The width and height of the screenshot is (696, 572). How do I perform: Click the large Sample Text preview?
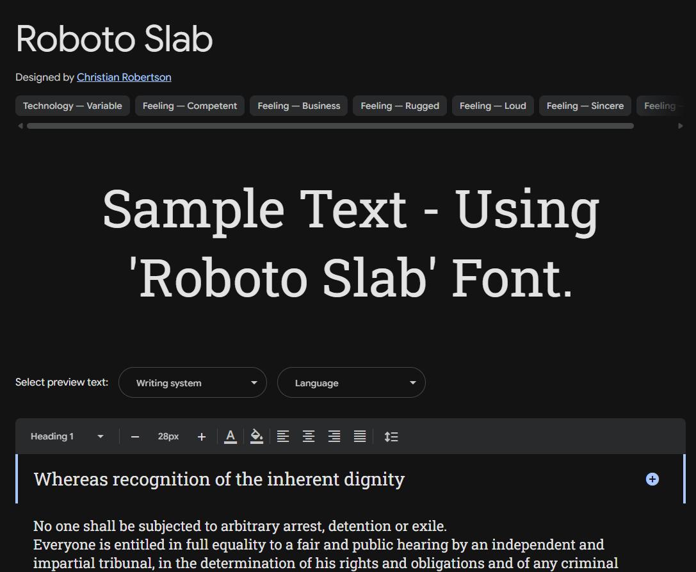pyautogui.click(x=351, y=243)
